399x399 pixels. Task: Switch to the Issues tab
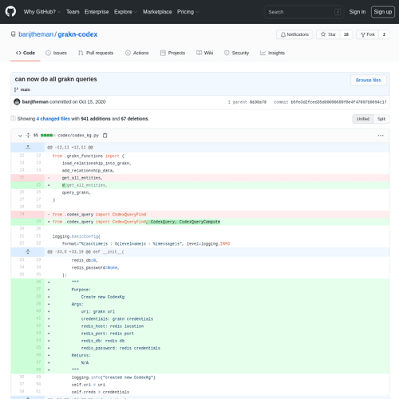click(x=56, y=53)
